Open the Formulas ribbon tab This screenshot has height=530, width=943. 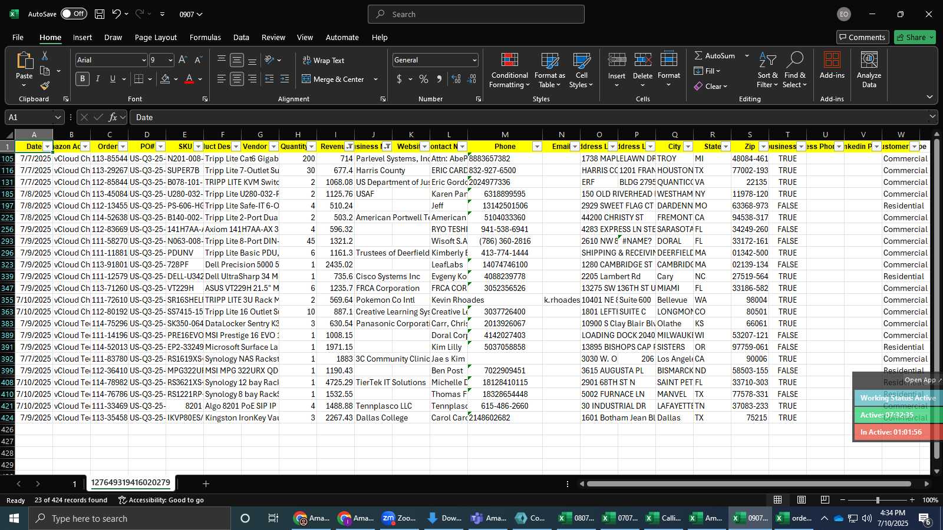click(x=205, y=37)
